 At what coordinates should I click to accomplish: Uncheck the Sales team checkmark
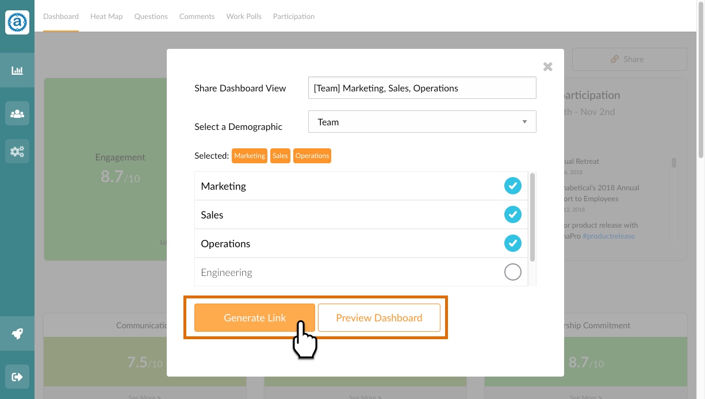[x=513, y=214]
